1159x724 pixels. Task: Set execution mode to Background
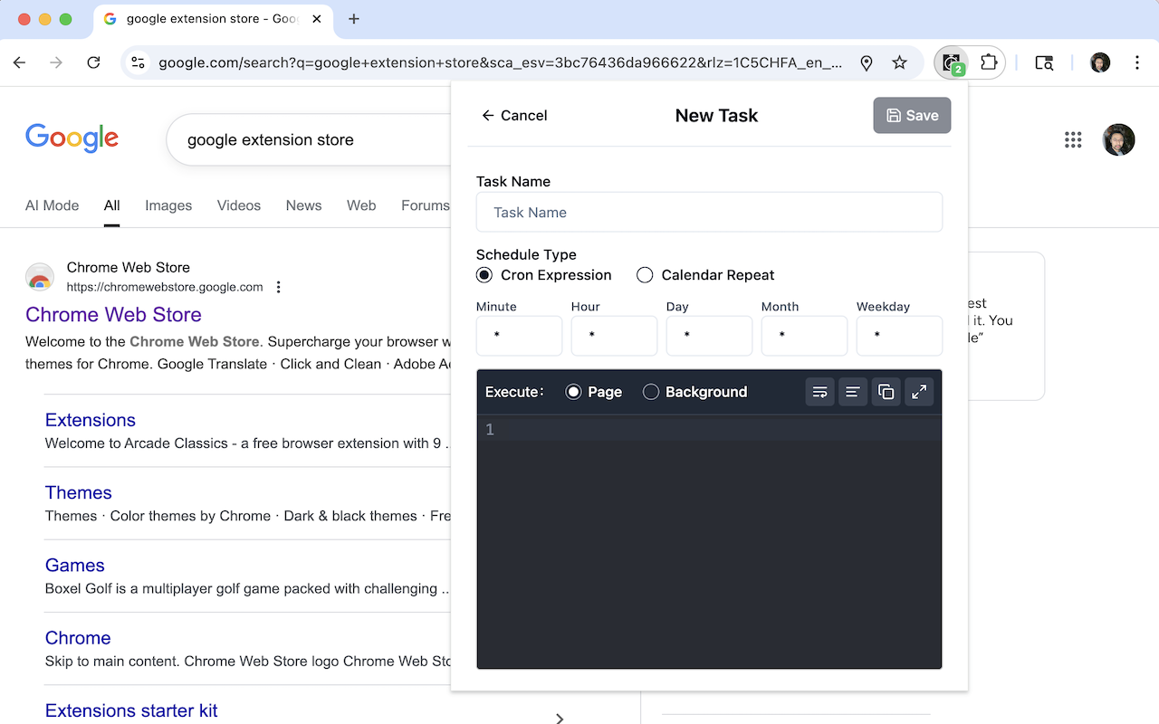(650, 392)
